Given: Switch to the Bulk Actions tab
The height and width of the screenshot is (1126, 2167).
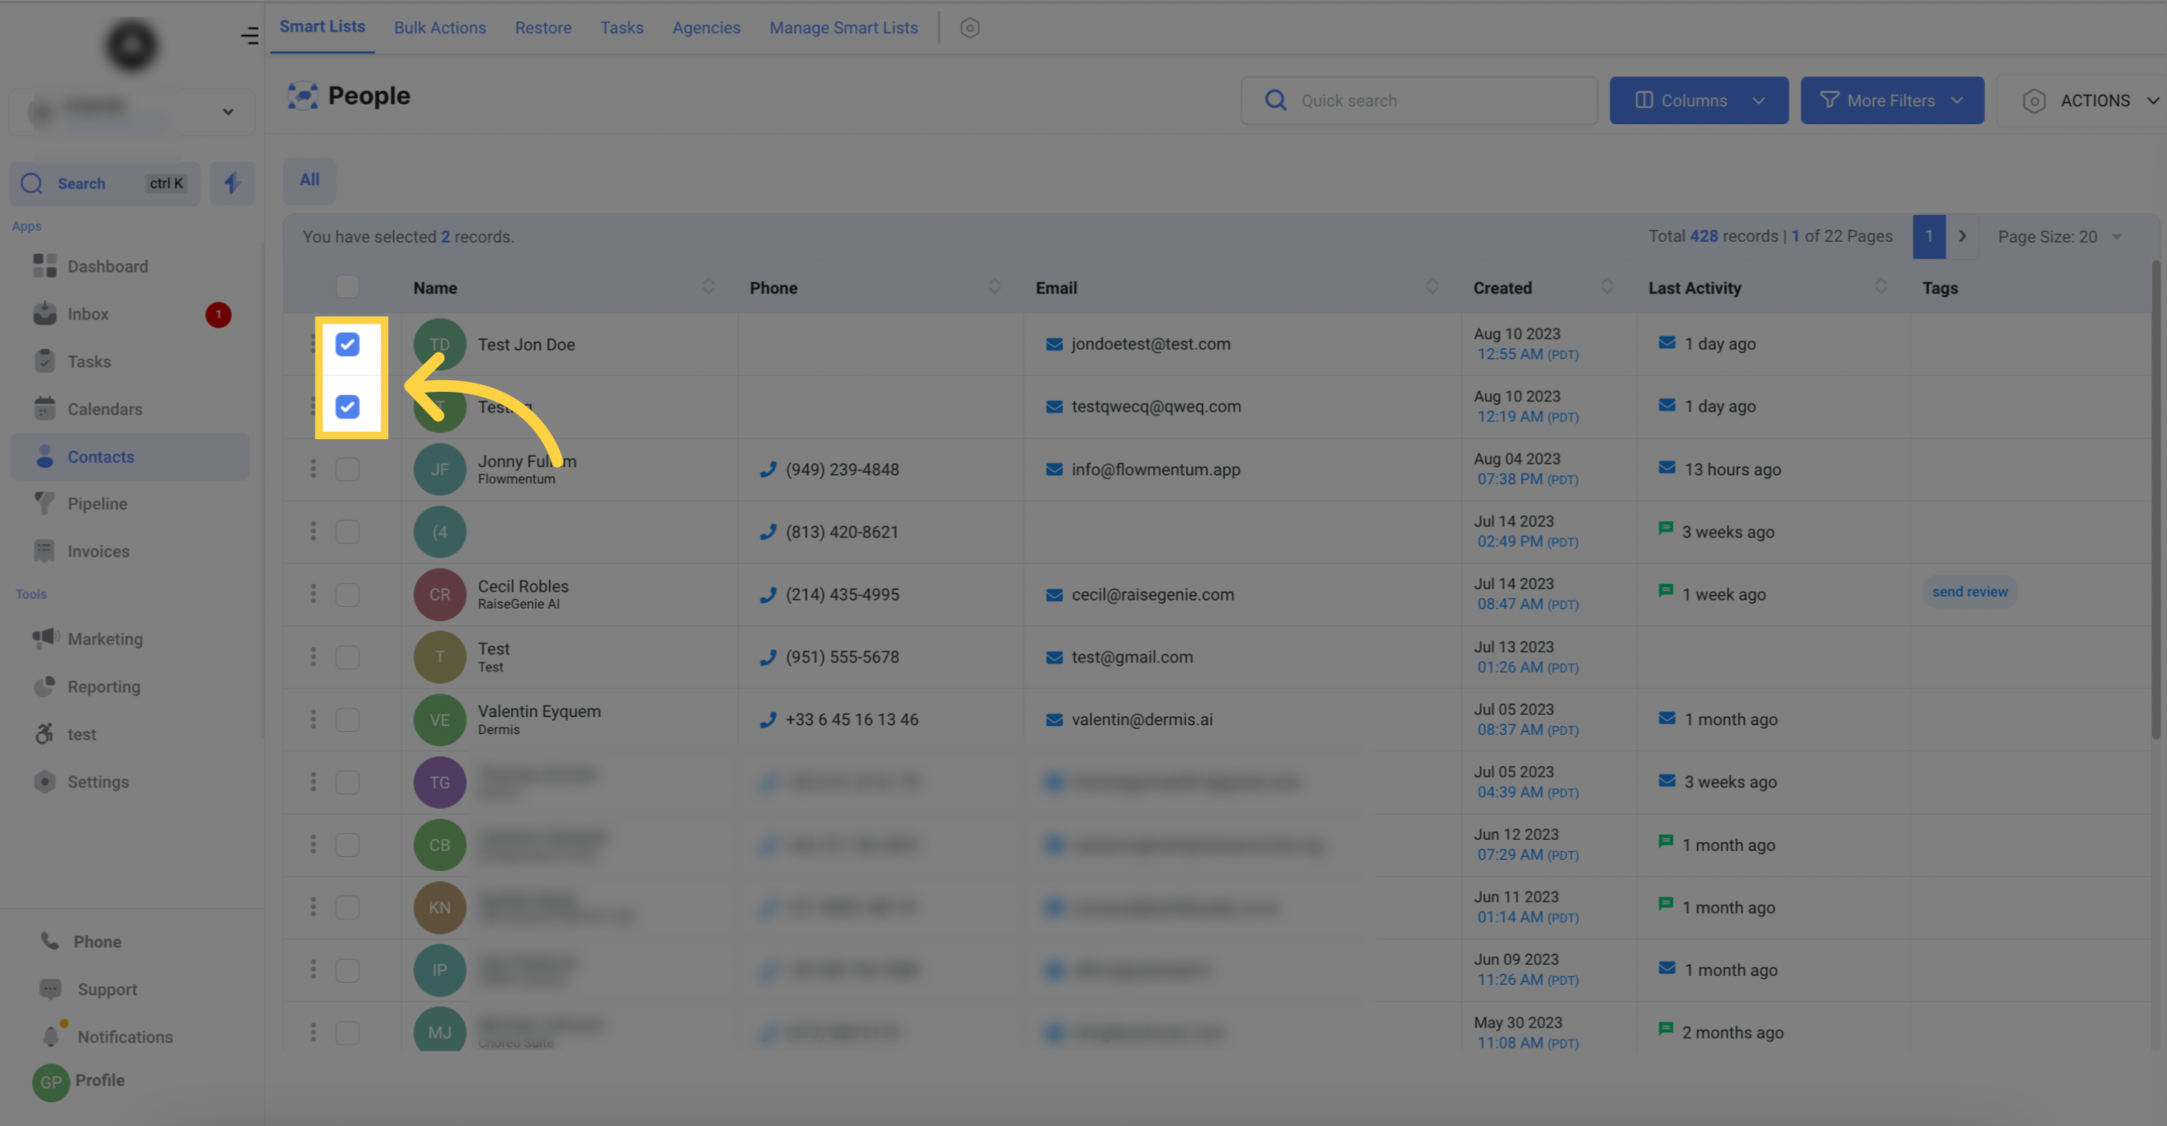Looking at the screenshot, I should click(x=440, y=28).
